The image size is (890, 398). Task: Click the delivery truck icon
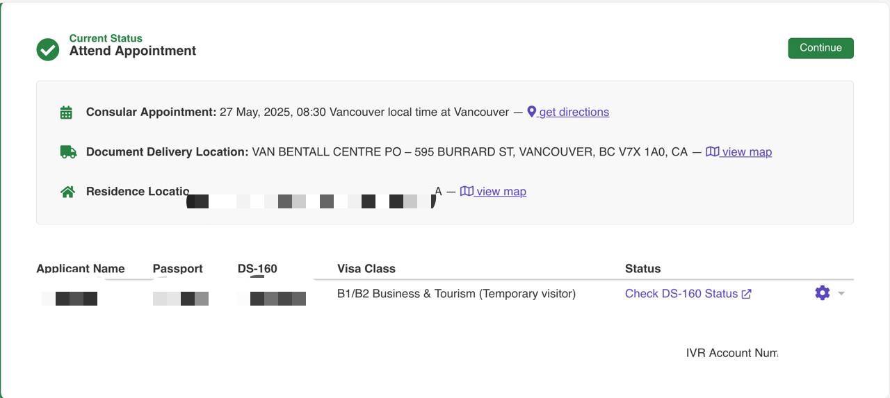click(68, 151)
